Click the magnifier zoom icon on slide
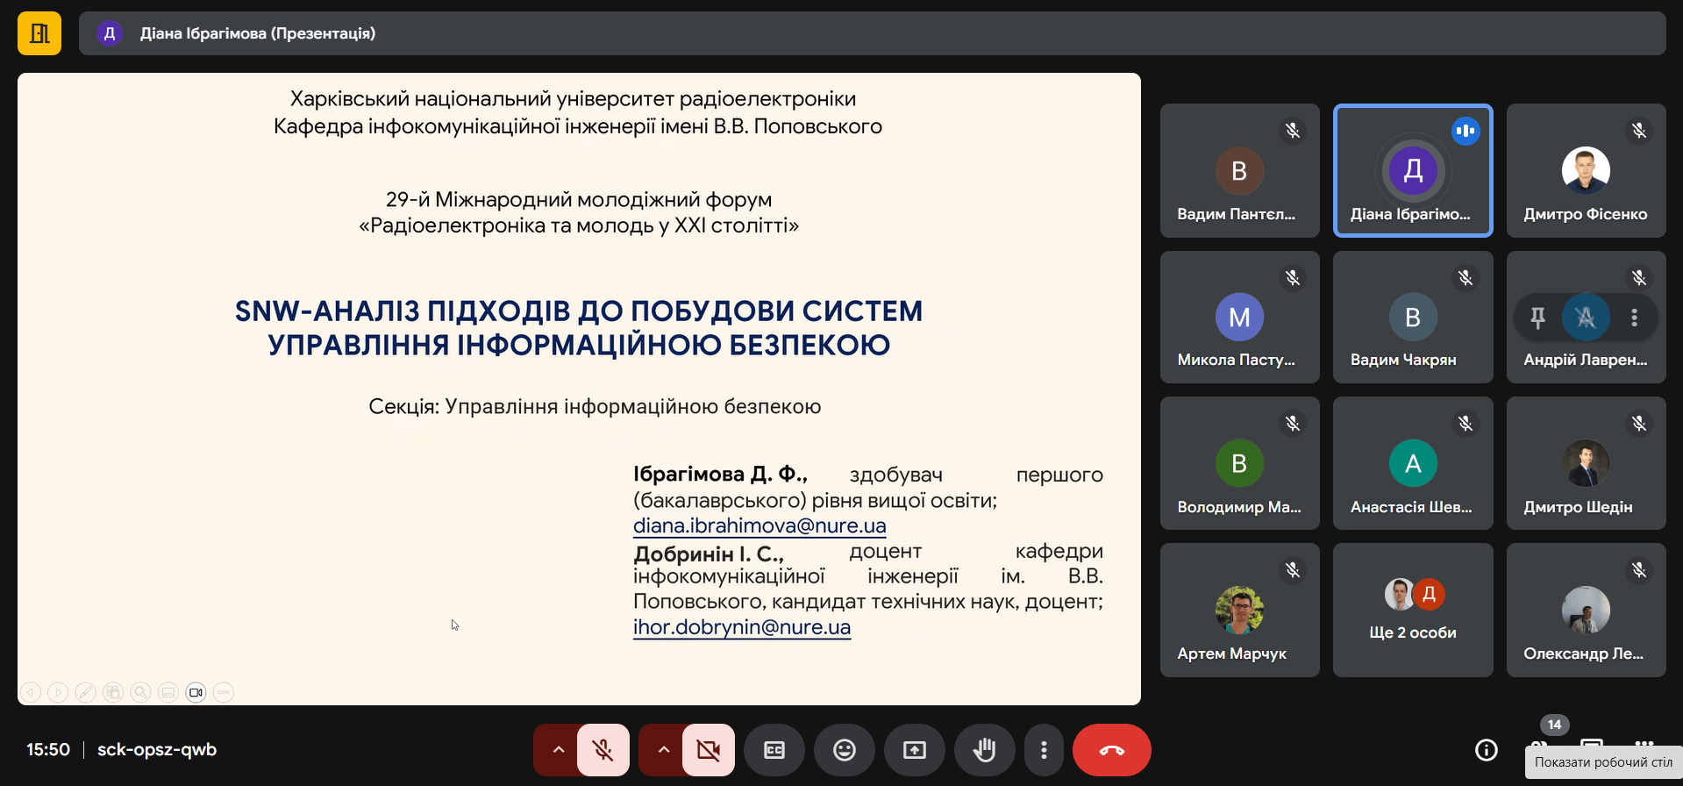 coord(140,692)
